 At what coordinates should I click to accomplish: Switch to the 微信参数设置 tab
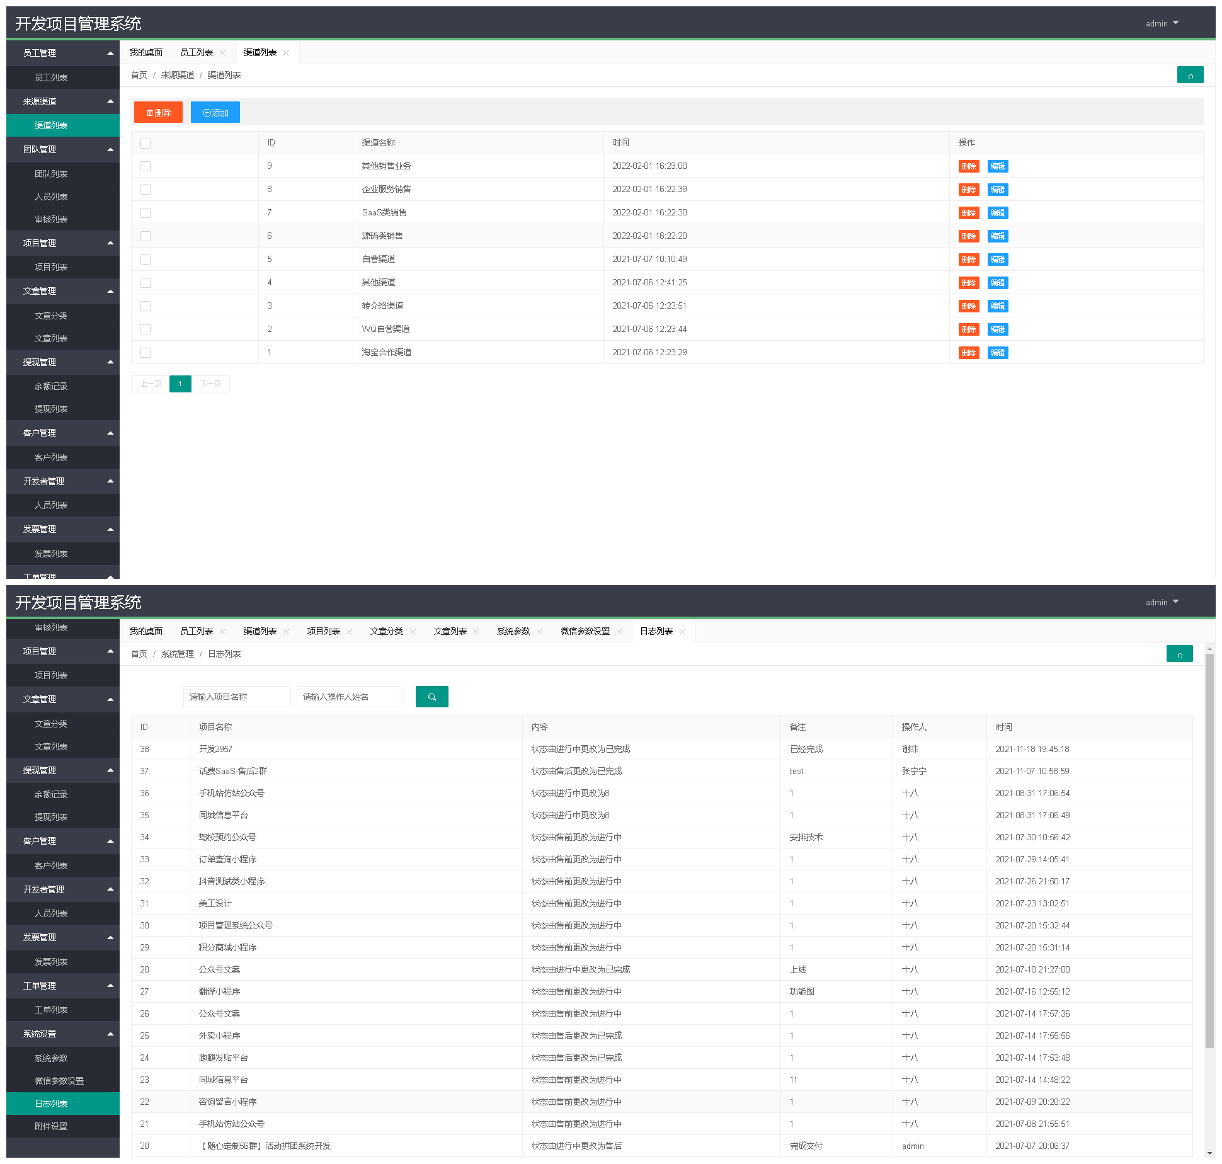[x=585, y=631]
